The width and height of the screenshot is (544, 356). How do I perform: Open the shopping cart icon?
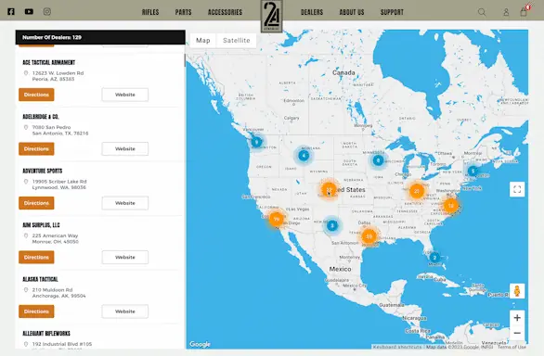point(524,12)
